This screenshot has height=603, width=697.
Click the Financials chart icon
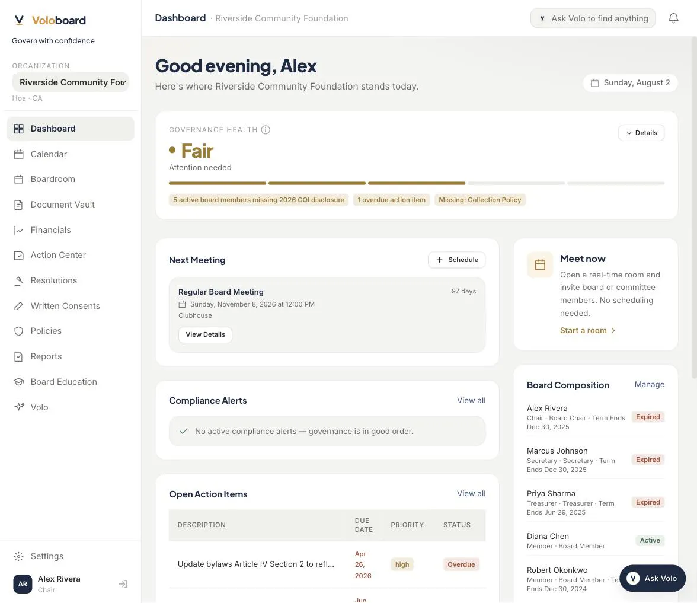(19, 230)
